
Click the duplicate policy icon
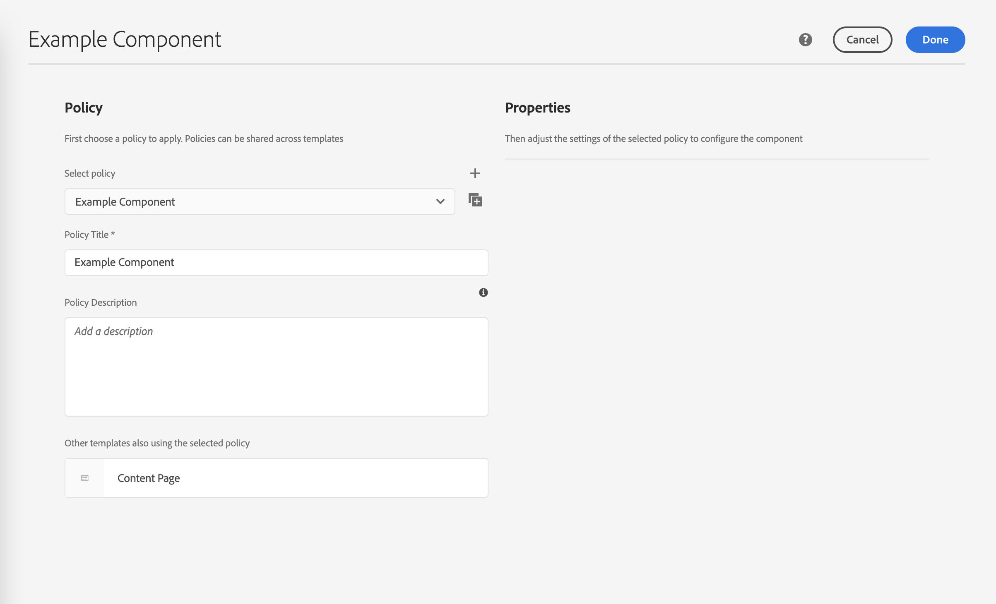475,200
